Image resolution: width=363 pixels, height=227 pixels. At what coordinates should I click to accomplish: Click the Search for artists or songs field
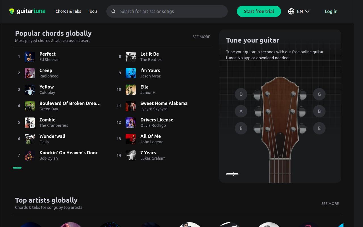click(x=167, y=11)
